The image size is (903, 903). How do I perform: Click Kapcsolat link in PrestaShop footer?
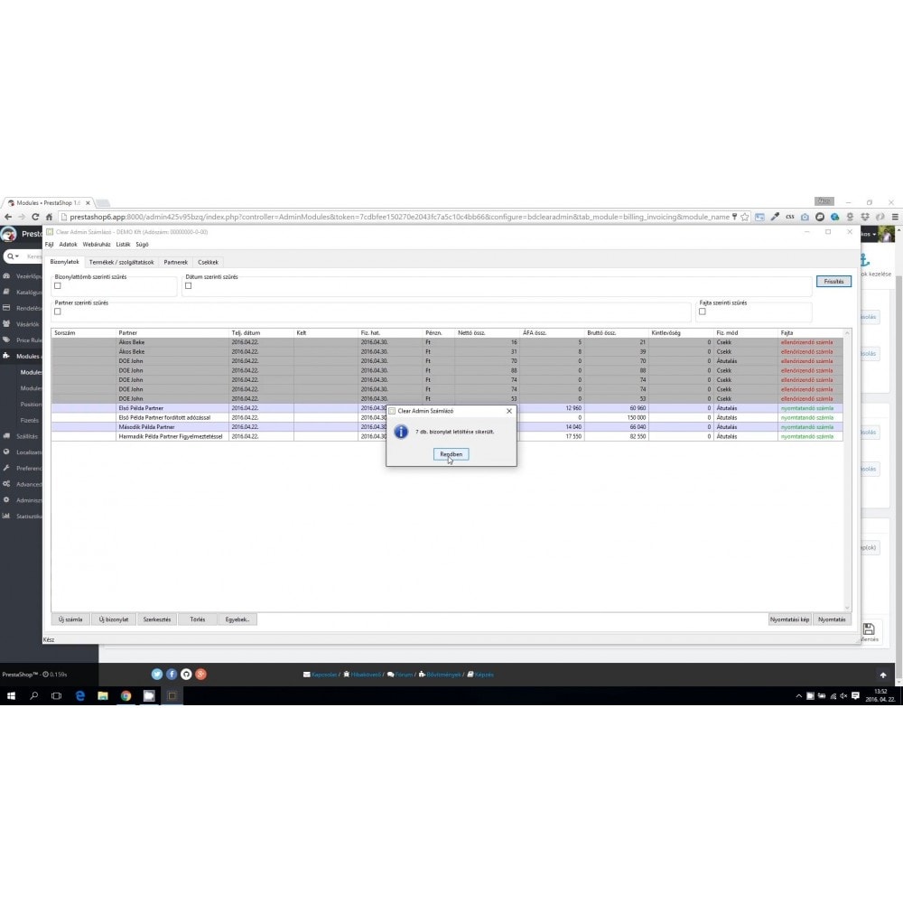(x=324, y=675)
